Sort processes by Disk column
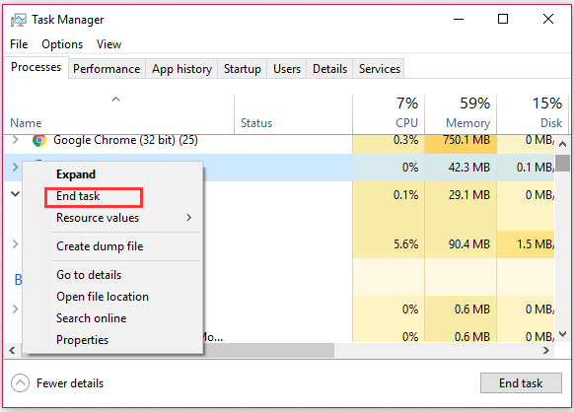 533,113
